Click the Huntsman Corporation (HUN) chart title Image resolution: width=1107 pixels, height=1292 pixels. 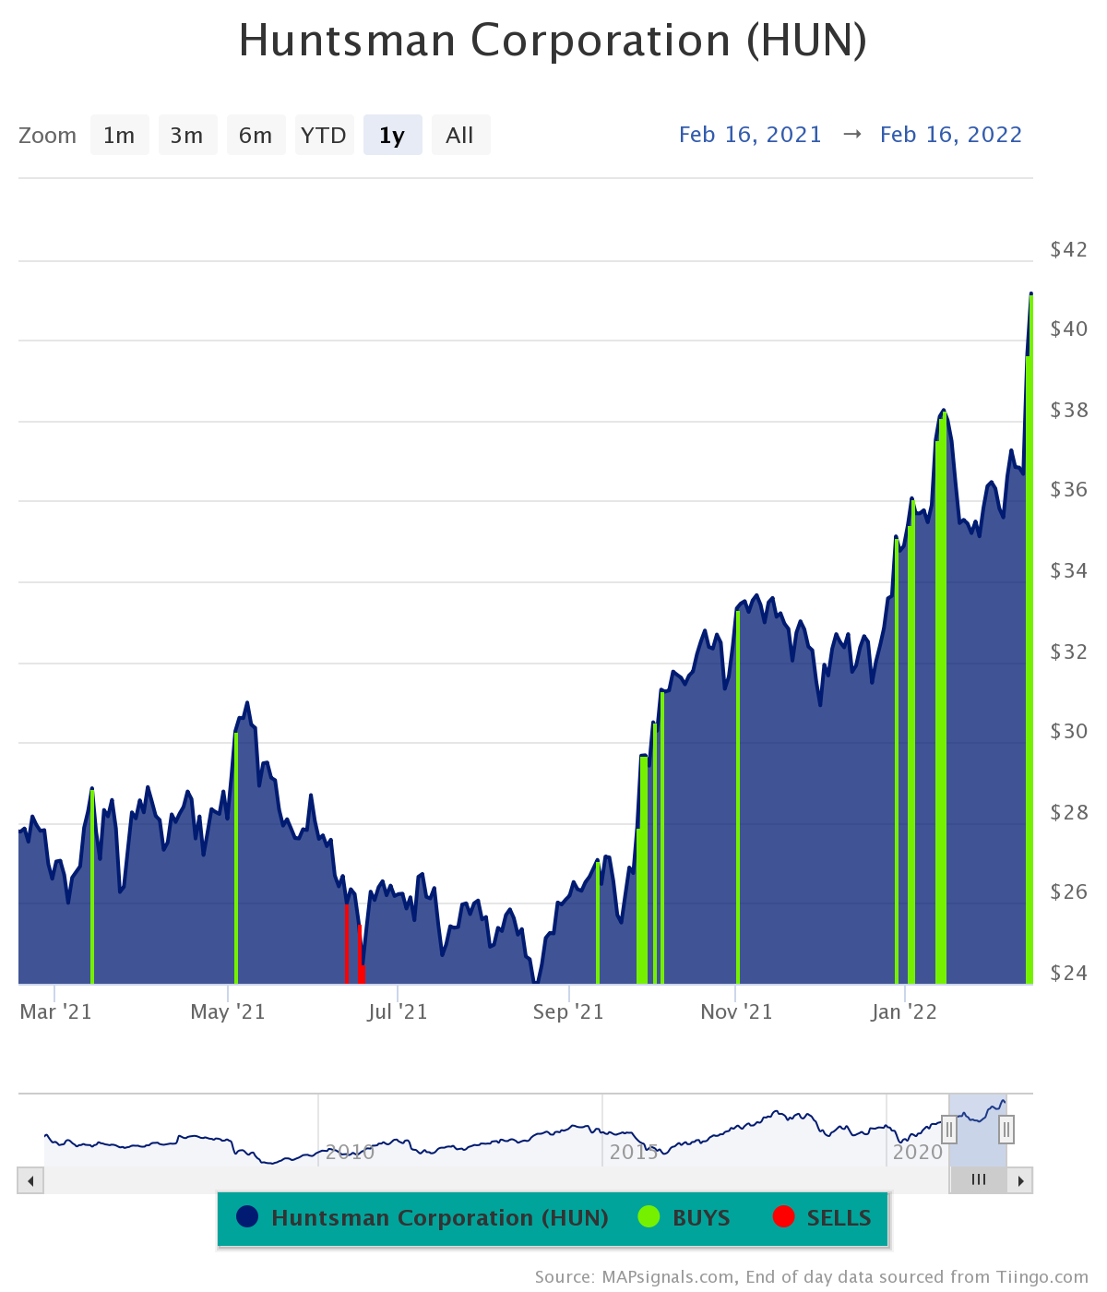coord(553,41)
